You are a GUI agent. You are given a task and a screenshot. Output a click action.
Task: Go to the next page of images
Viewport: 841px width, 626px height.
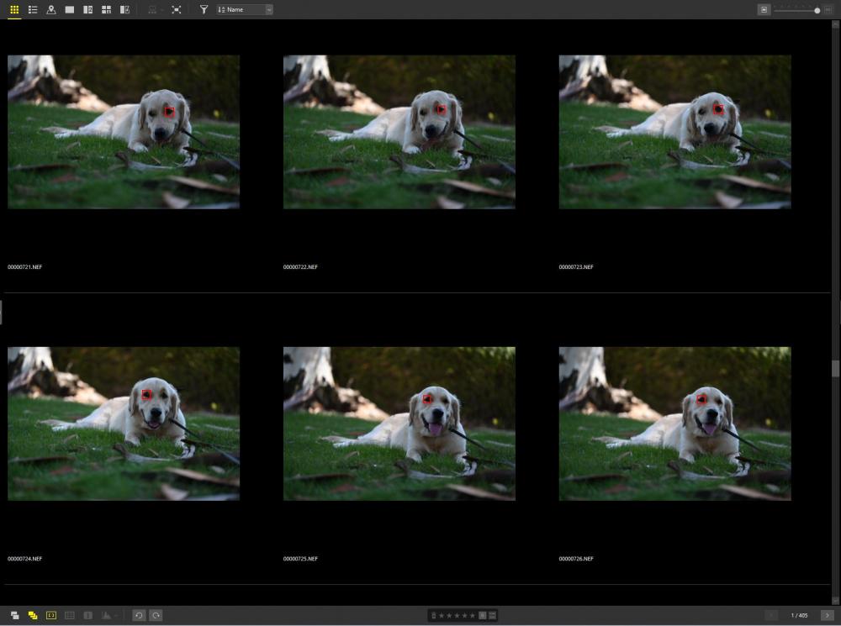pos(827,615)
